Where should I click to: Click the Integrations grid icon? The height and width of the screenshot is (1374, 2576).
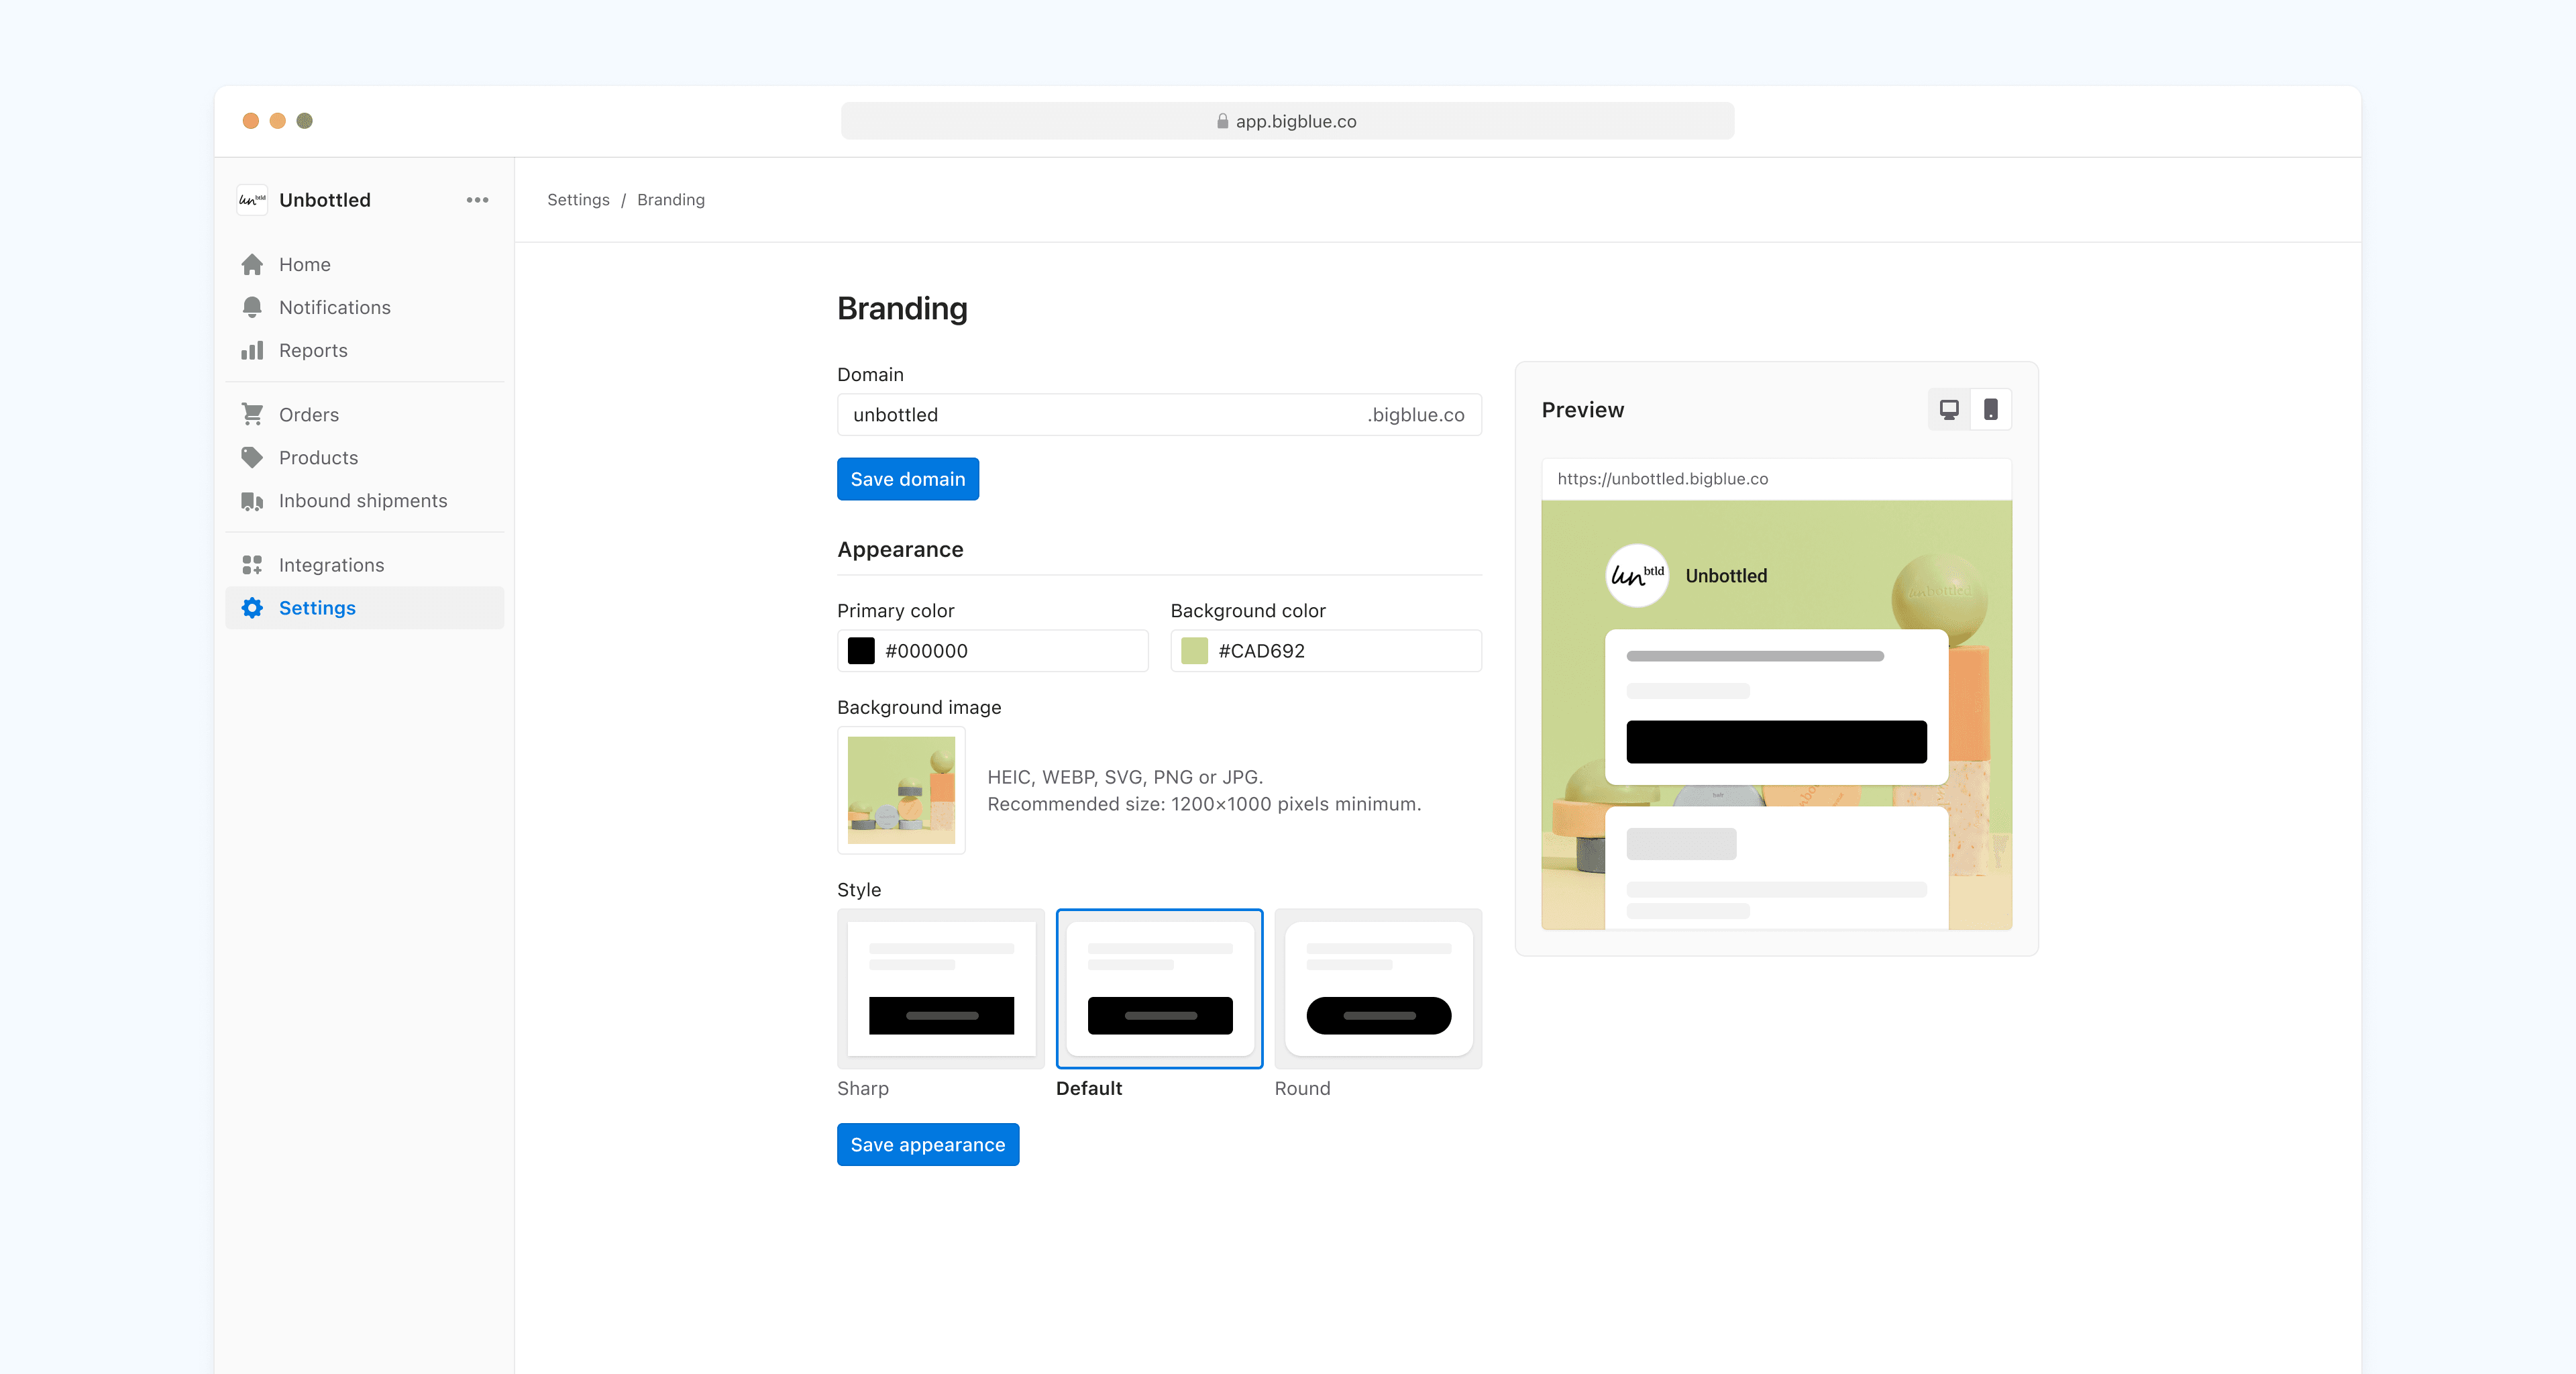(252, 564)
